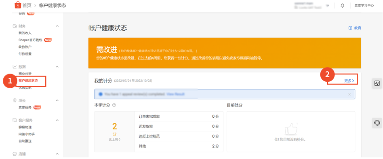383x159 pixels.
Task: Click the 客户服务 chat icon
Action: (15, 120)
